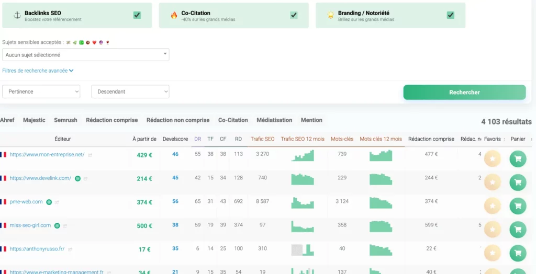Viewport: 536px width, 274px height.
Task: Add pme-web.com to the cart
Action: point(518,206)
